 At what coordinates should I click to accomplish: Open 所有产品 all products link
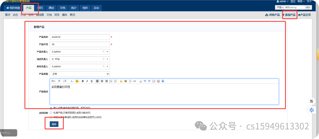[x=272, y=15]
